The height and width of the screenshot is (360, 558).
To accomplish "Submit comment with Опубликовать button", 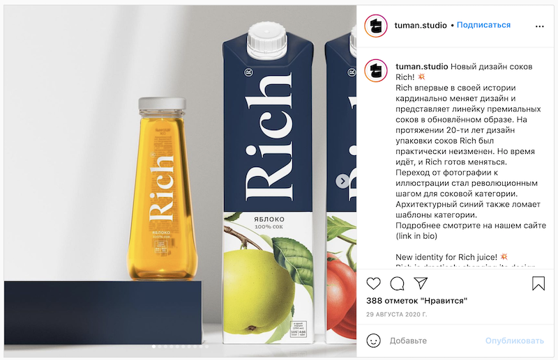I will [515, 341].
